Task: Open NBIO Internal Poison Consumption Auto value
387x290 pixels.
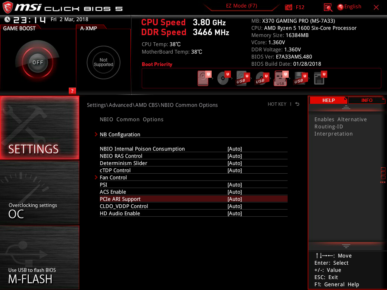Action: coord(234,149)
